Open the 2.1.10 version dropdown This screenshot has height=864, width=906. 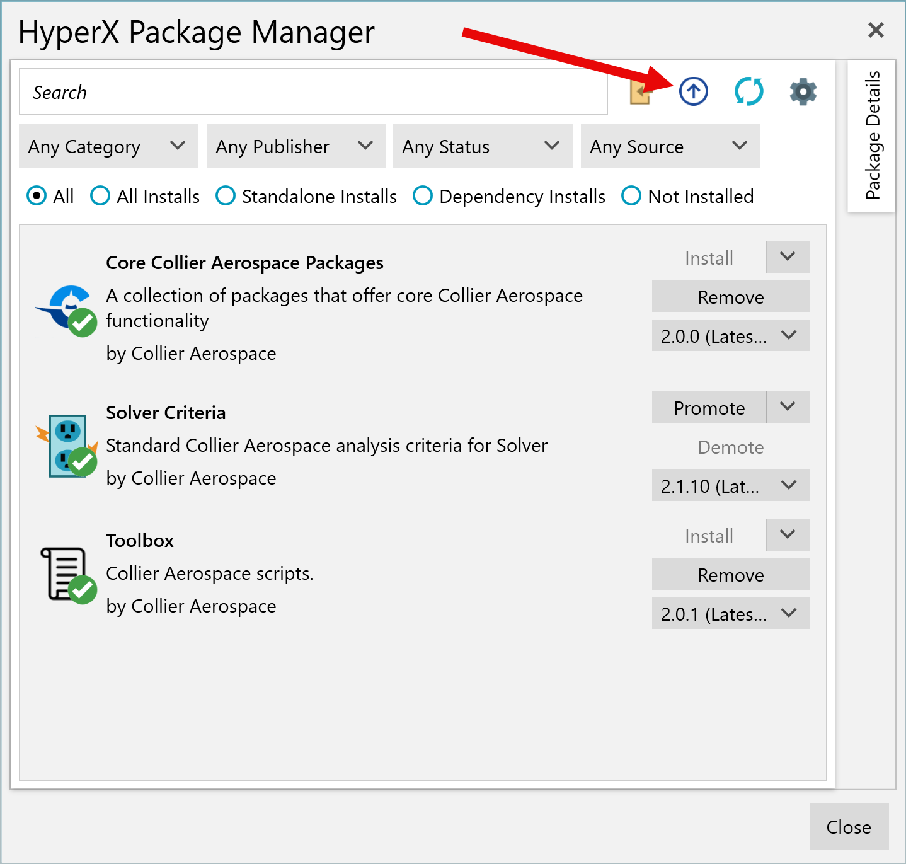pyautogui.click(x=730, y=485)
